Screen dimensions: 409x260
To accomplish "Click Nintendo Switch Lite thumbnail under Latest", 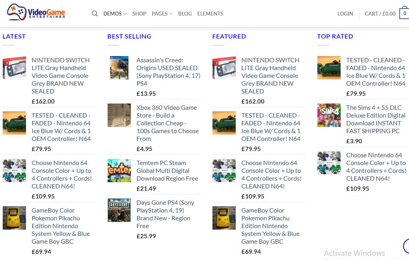I will point(14,68).
